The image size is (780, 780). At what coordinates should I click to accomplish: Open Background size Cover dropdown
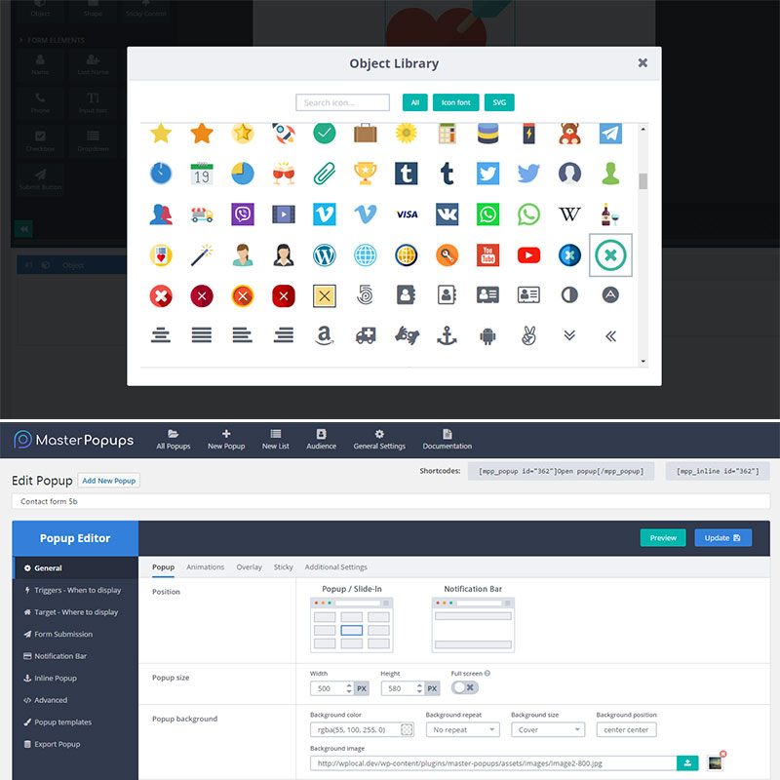click(x=548, y=729)
